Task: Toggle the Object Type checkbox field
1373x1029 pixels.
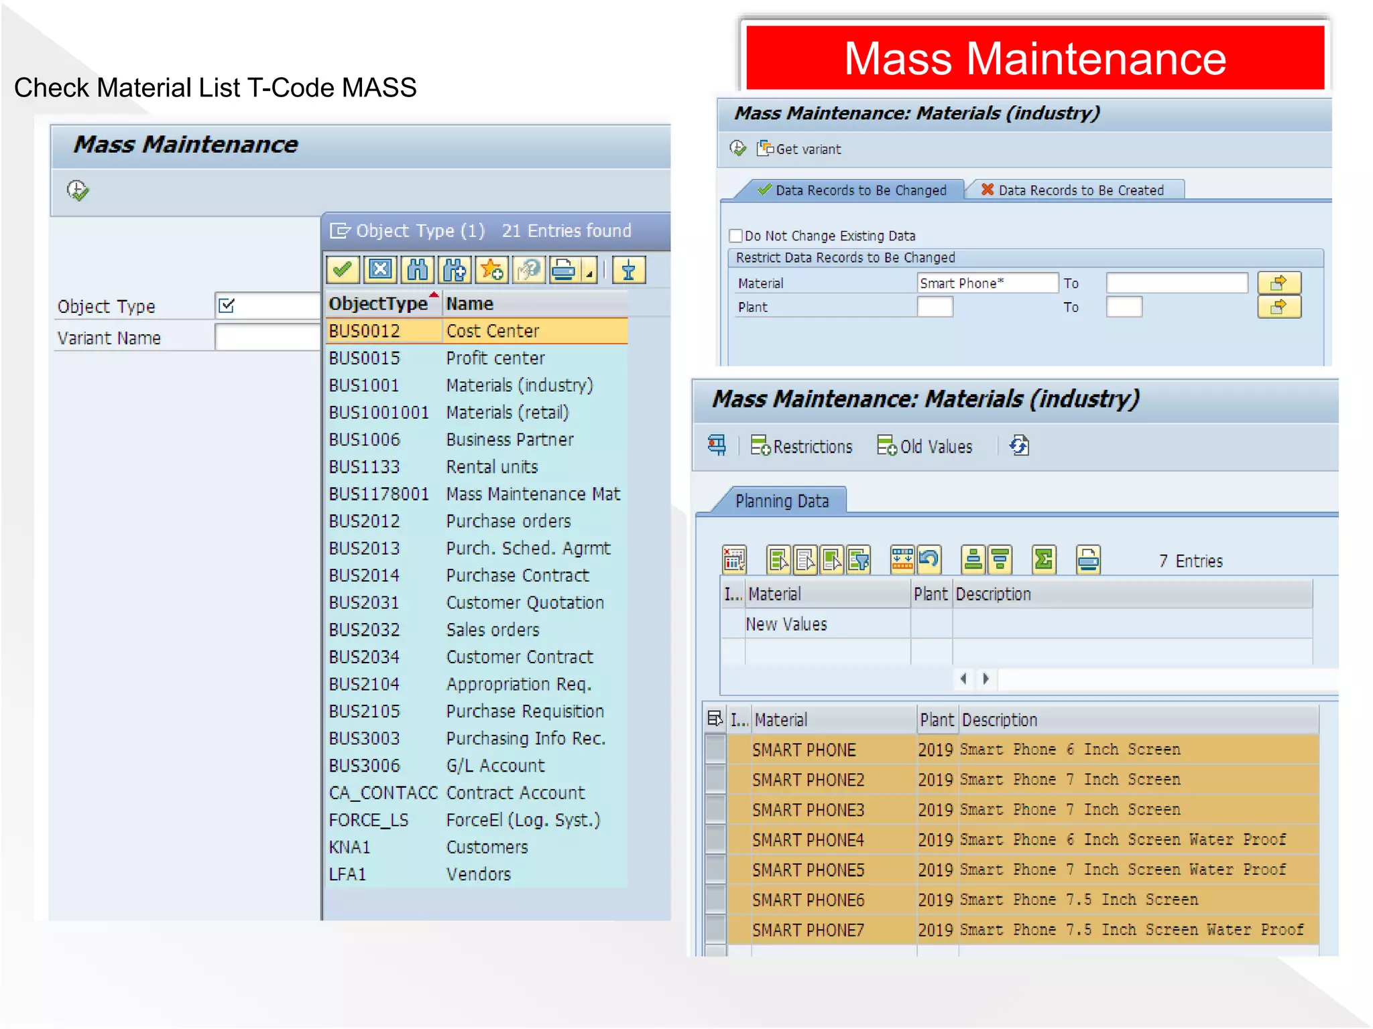Action: point(227,306)
